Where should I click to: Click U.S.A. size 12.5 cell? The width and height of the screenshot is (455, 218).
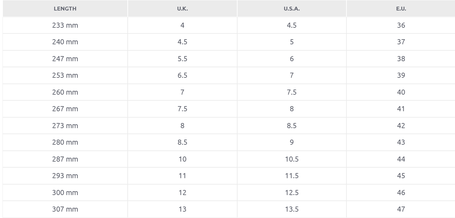pyautogui.click(x=292, y=193)
